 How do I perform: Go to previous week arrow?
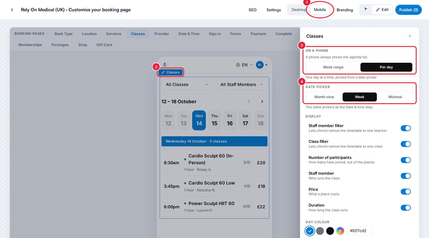click(249, 102)
